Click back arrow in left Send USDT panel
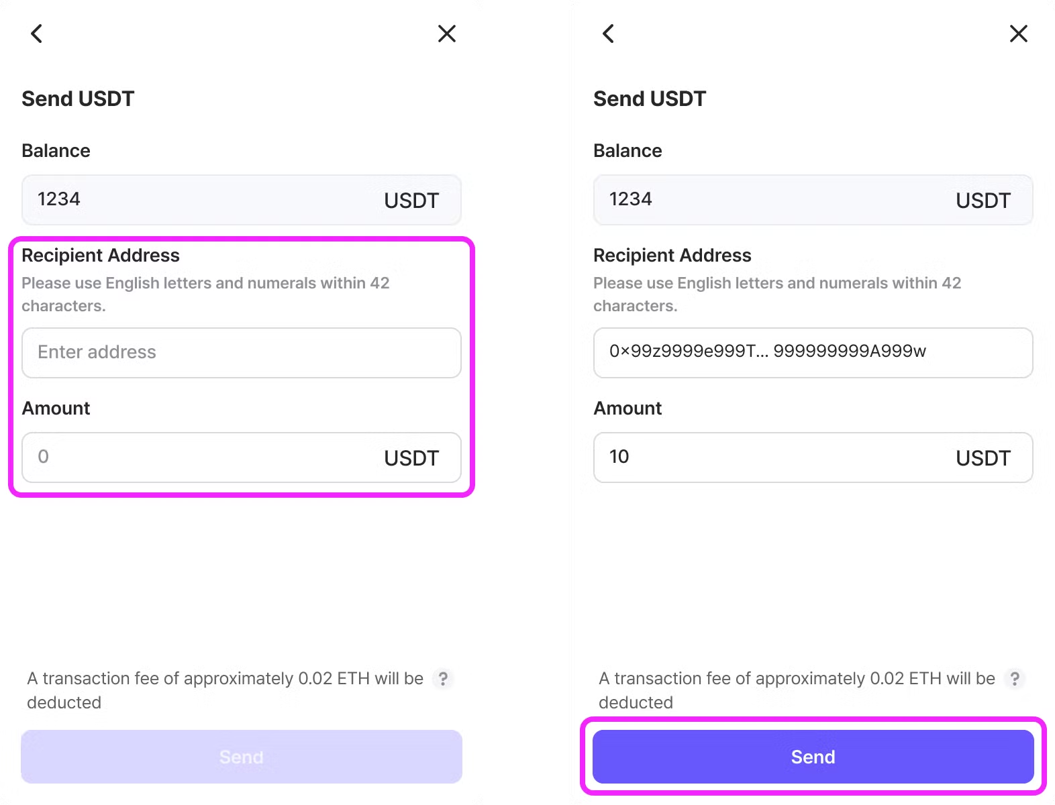Screen dimensions: 1055x805 coord(37,34)
